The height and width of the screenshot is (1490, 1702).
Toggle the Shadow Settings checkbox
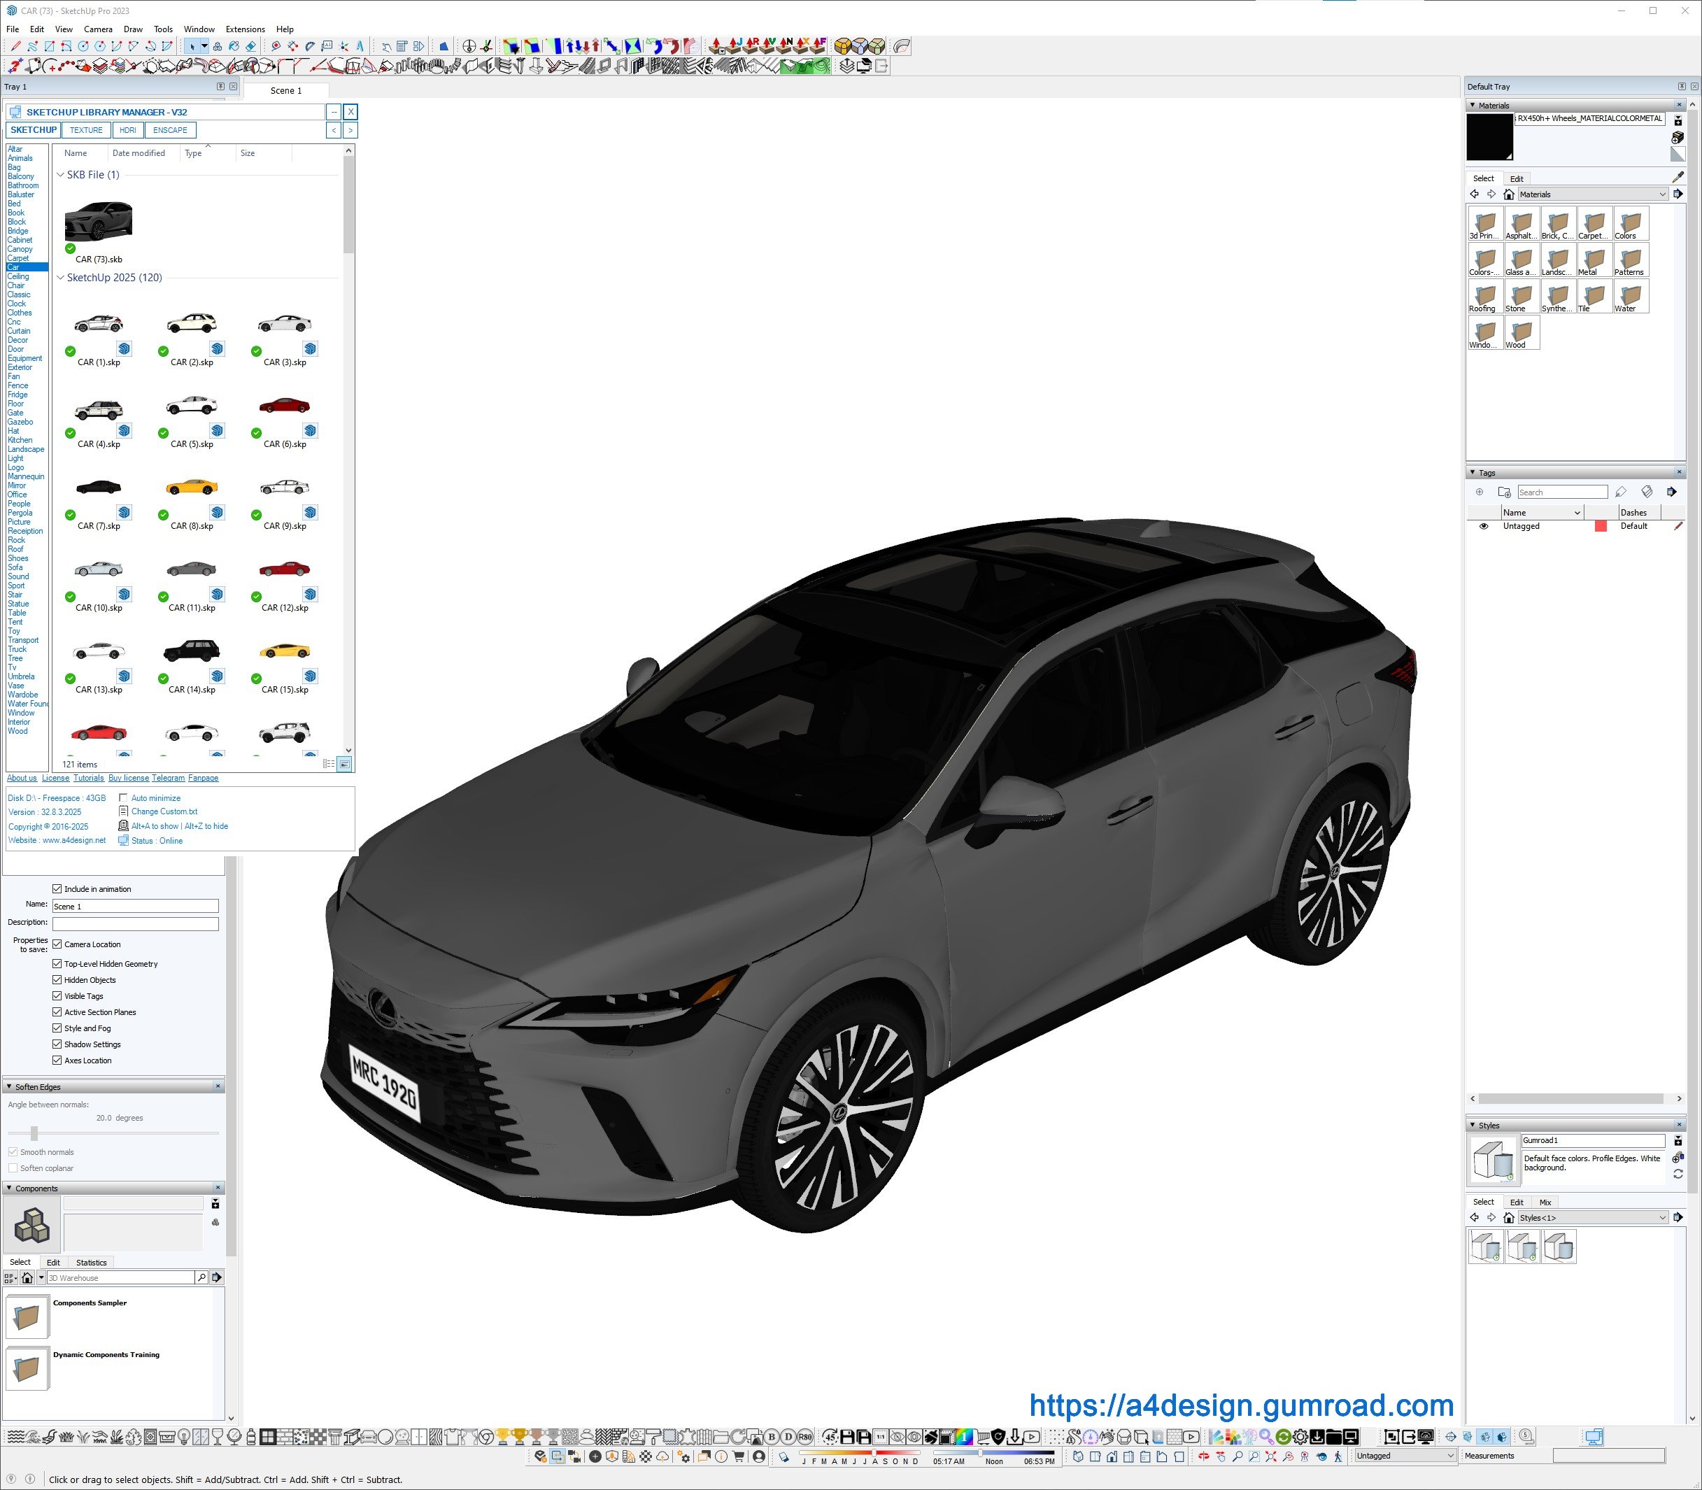tap(57, 1044)
